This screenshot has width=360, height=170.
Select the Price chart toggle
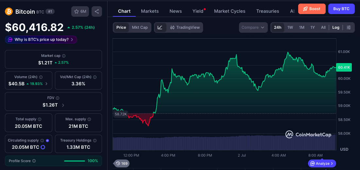tap(121, 27)
